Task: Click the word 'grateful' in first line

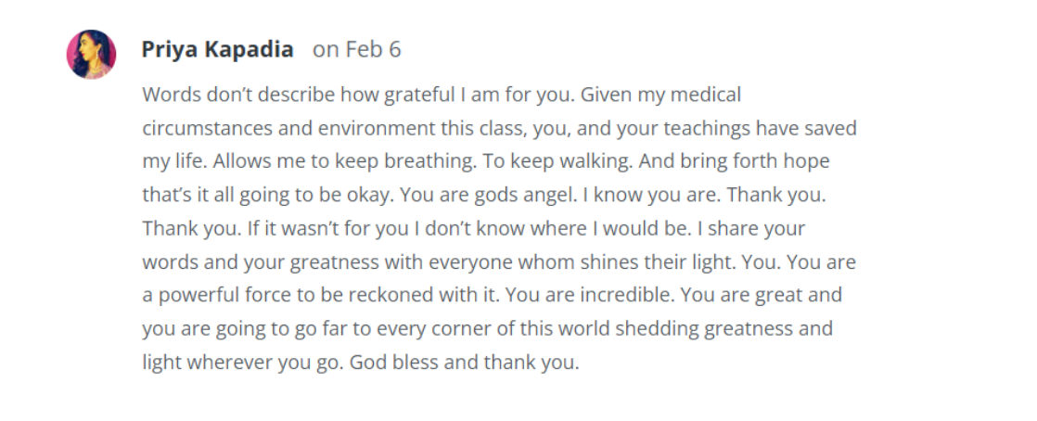Action: point(419,96)
